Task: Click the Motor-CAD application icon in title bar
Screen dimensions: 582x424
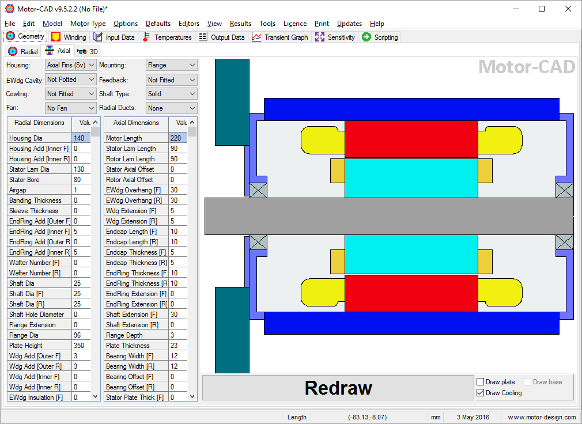Action: pos(9,9)
